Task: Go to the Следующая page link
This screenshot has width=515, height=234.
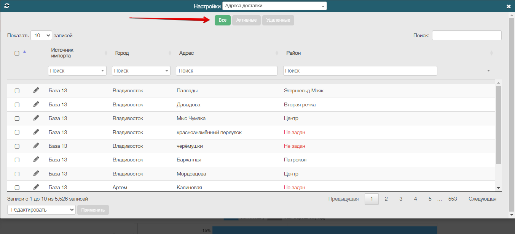Action: coord(482,199)
